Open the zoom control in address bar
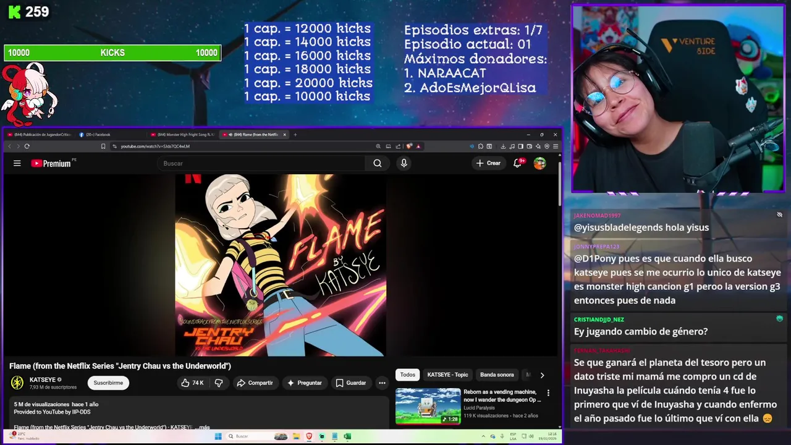This screenshot has height=445, width=791. point(378,146)
